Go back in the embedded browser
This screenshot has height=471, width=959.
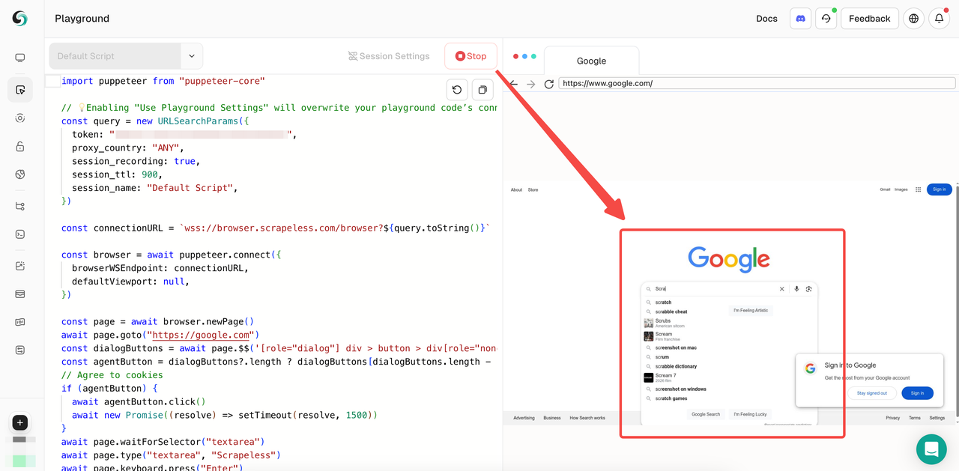(513, 84)
